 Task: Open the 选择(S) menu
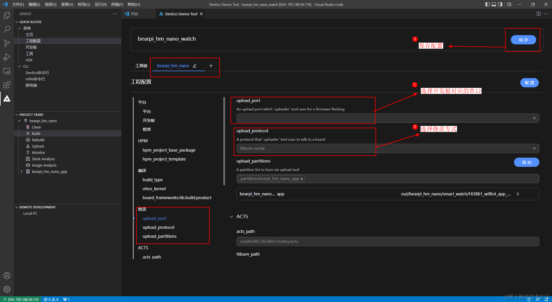pos(51,4)
